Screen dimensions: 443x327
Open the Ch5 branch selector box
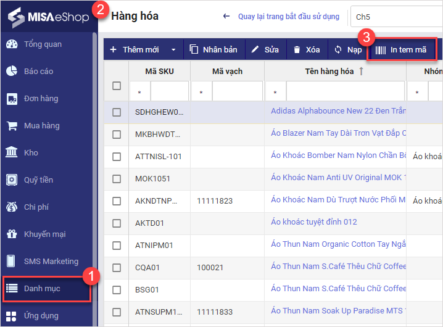click(396, 17)
